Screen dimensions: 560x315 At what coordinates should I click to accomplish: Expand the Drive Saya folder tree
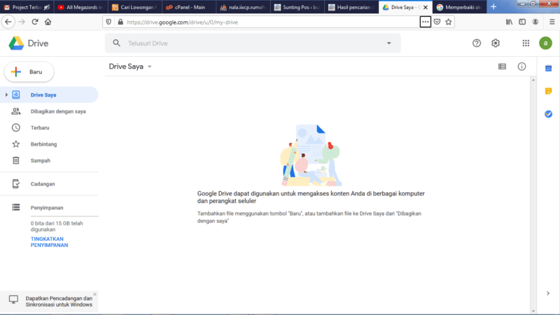coord(6,94)
